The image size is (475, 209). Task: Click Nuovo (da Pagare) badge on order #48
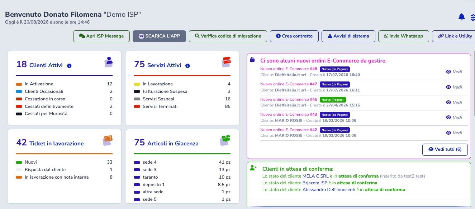coord(334,69)
